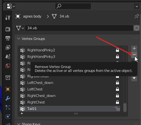
Task: Open the Modifiers wrench tab
Action: [8, 98]
